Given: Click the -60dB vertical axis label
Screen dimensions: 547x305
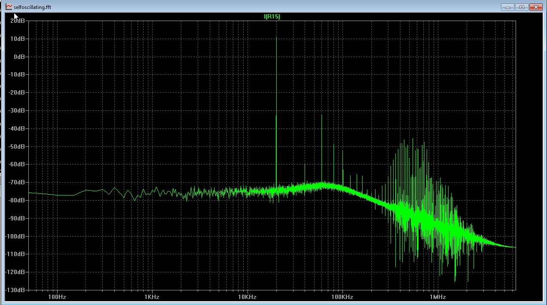Looking at the screenshot, I should (17, 164).
